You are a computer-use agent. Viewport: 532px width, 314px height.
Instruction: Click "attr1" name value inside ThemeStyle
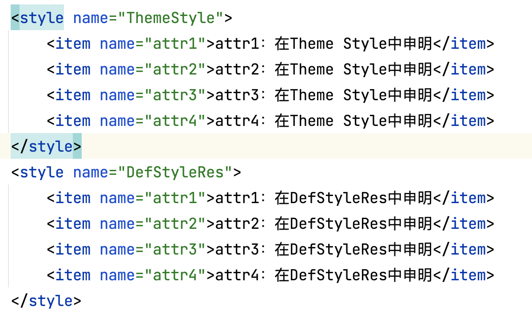pos(175,44)
